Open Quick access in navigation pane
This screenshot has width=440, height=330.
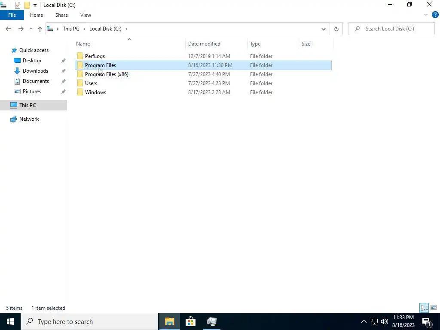34,50
